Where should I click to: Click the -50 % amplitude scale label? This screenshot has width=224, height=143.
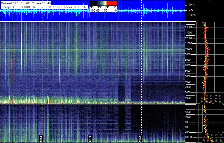coord(191,15)
